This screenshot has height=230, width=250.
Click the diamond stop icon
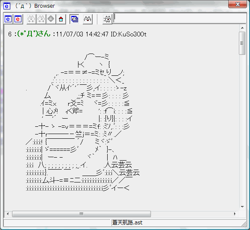(51, 19)
